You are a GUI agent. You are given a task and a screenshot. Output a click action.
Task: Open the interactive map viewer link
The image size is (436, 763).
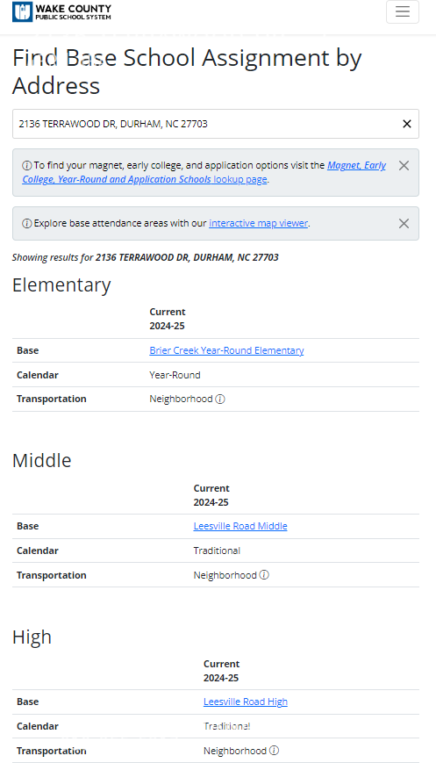[x=259, y=223]
